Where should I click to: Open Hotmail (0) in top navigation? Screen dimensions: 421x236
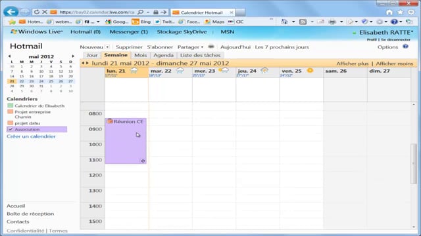[x=86, y=32]
